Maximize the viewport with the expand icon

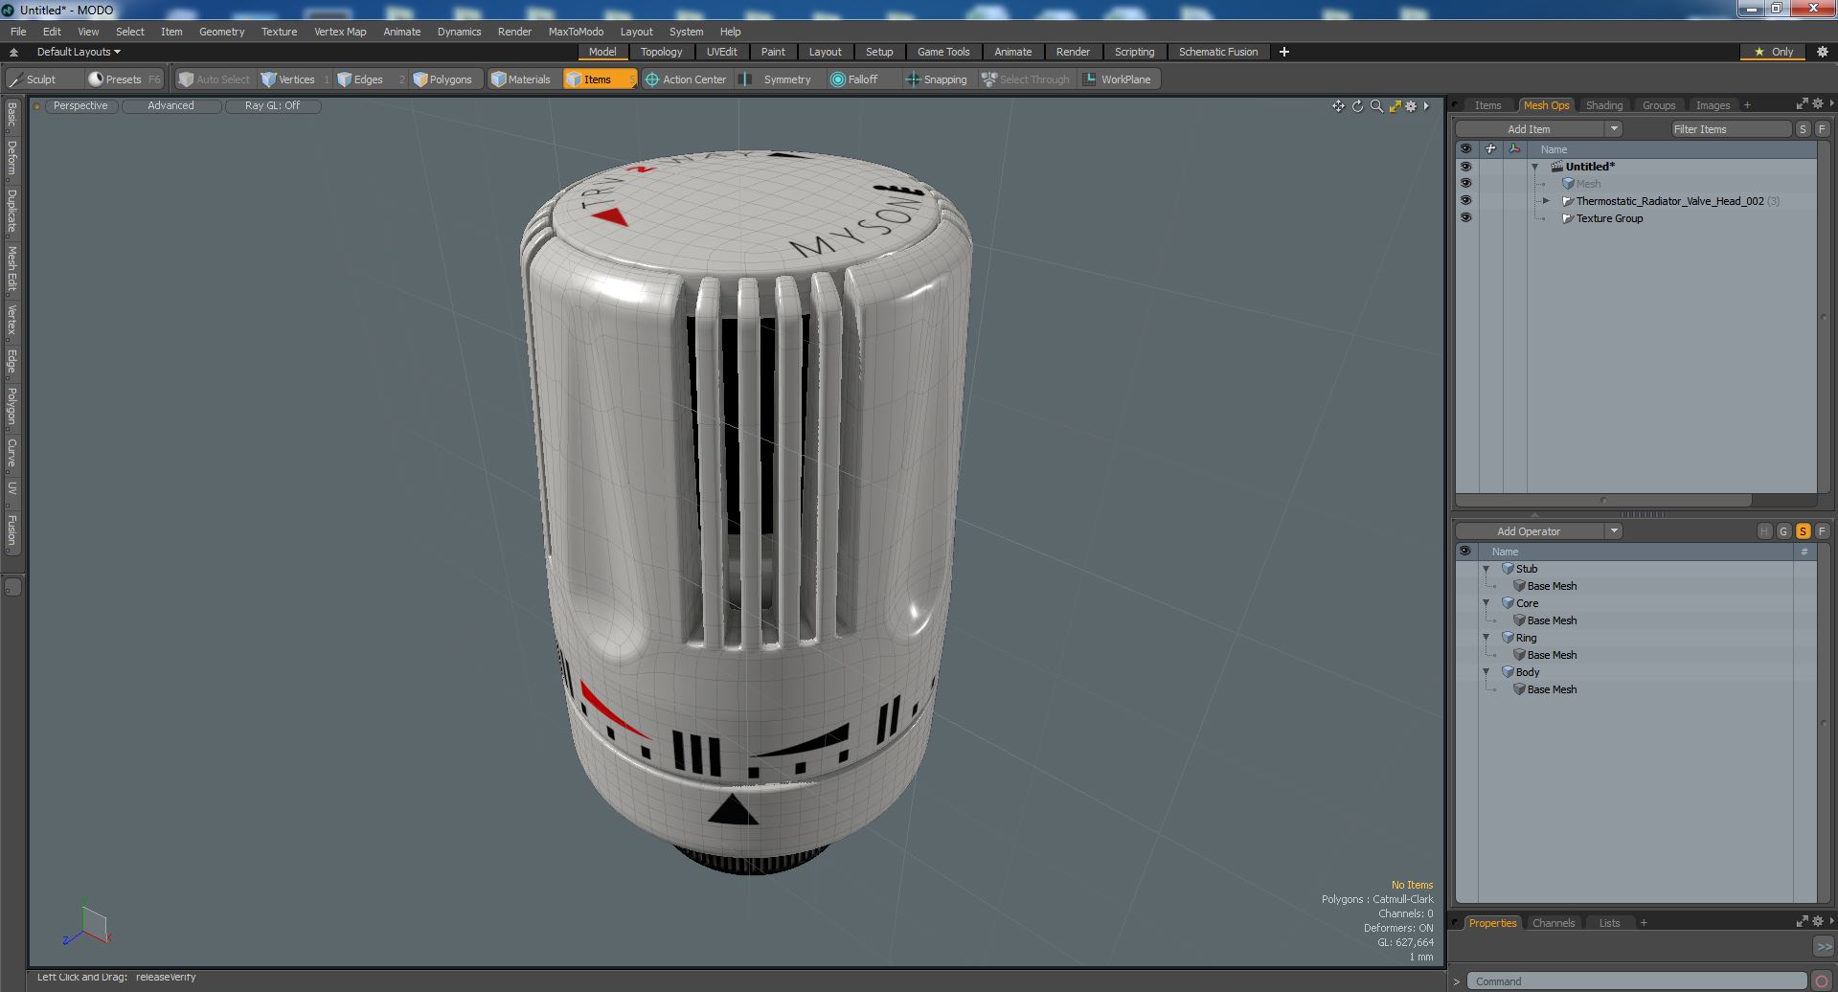coord(1395,106)
